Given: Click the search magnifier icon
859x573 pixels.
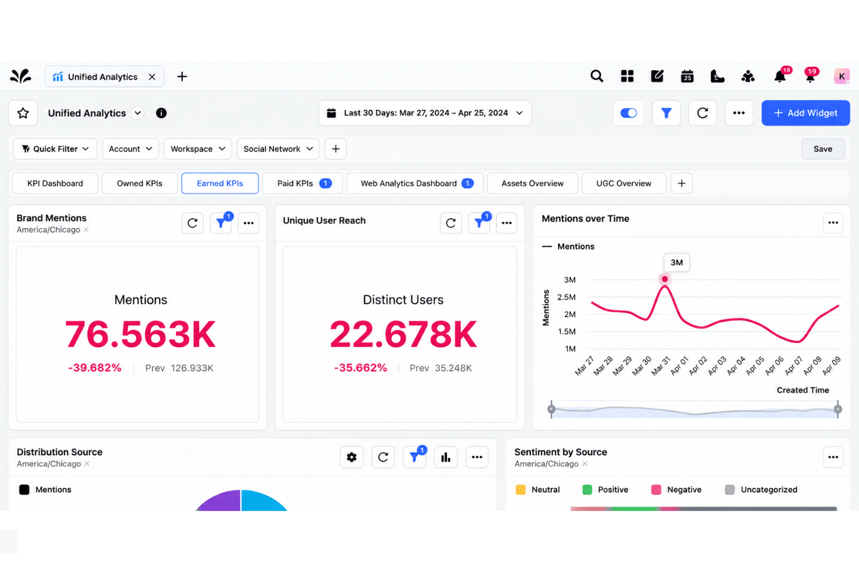Looking at the screenshot, I should tap(597, 76).
